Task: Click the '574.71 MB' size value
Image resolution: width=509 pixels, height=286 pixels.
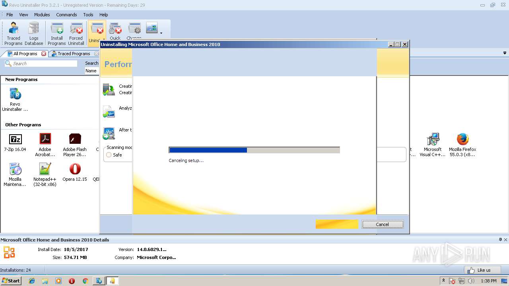Action: tap(75, 257)
